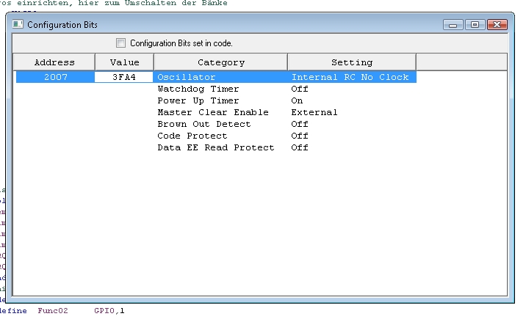Select address cell 2007

click(x=55, y=77)
